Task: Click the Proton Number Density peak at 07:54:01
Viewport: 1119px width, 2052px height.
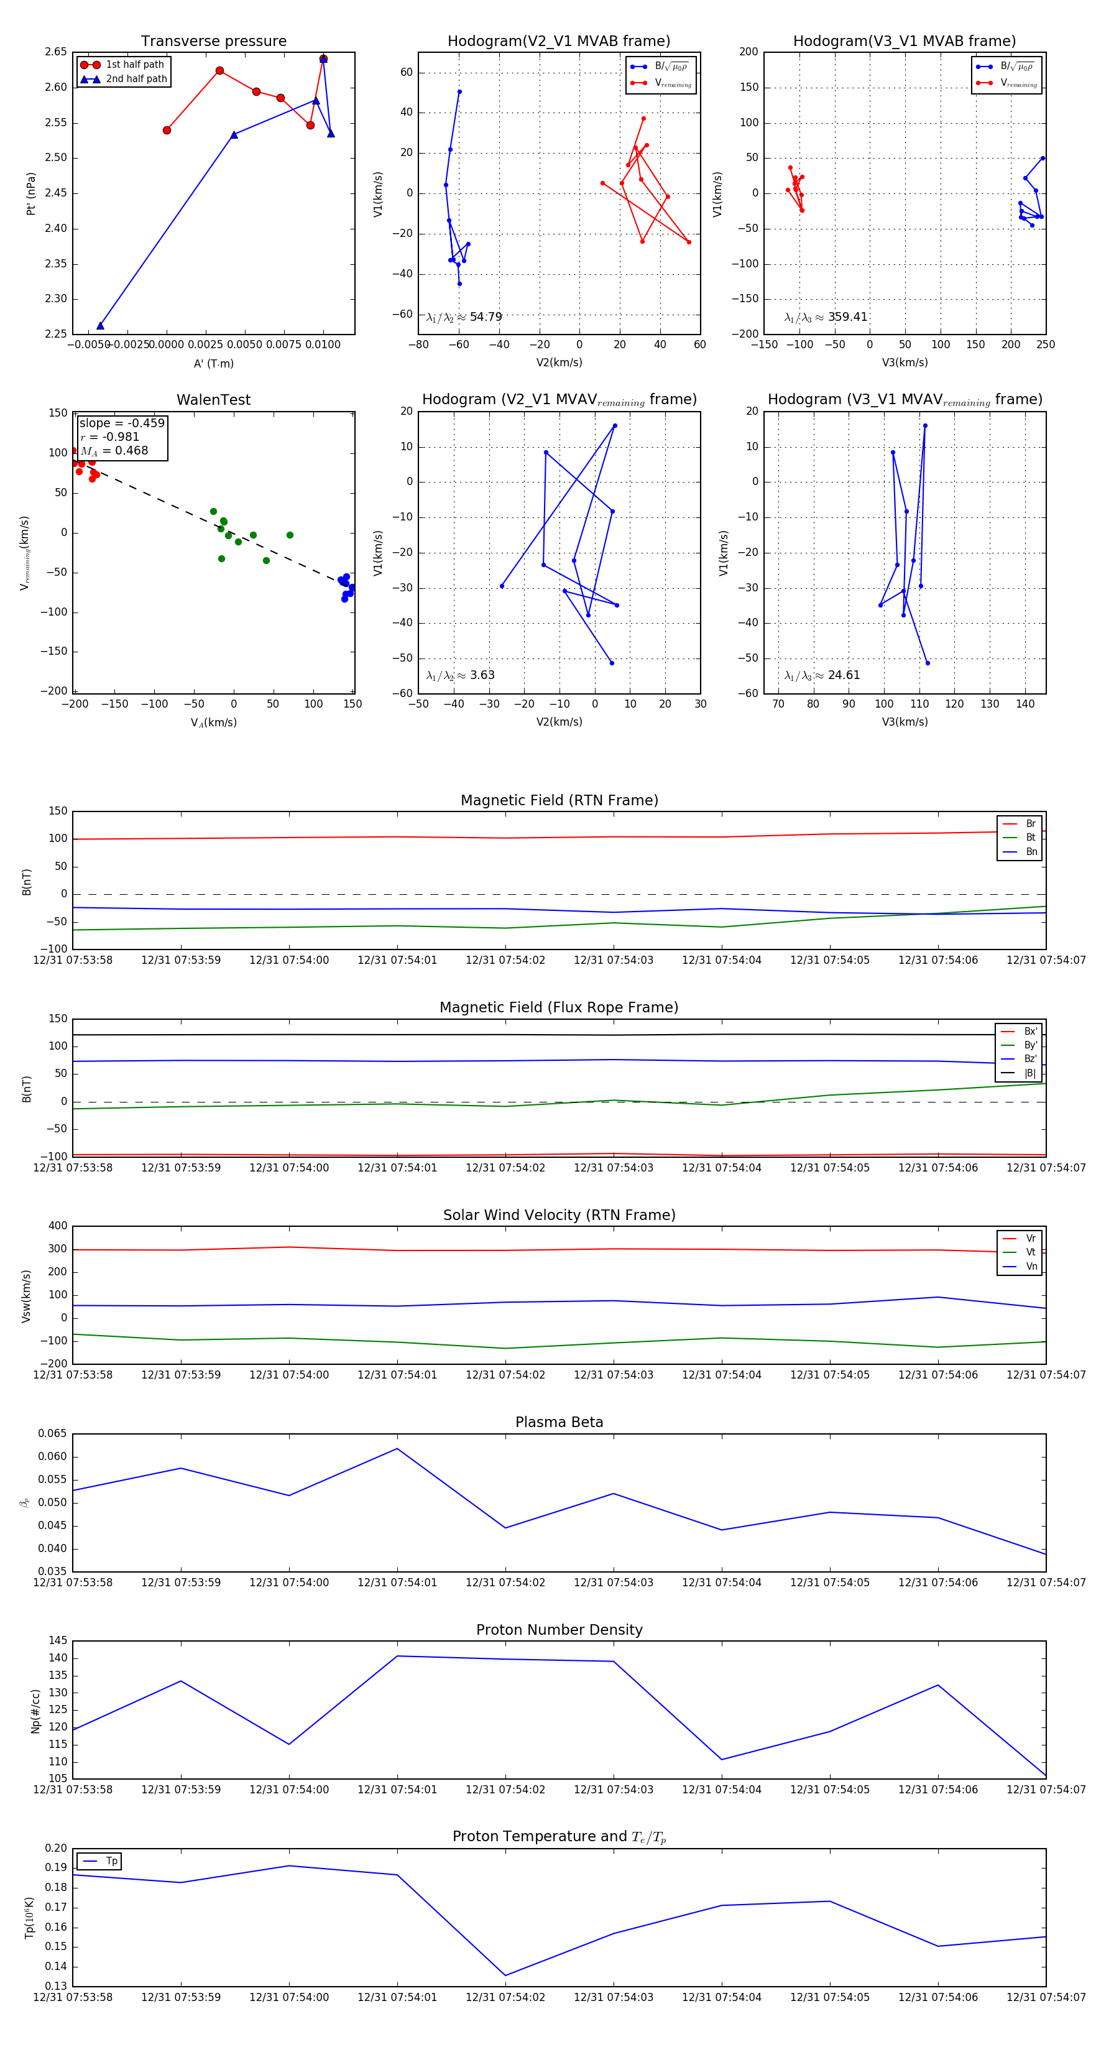Action: [x=397, y=1656]
